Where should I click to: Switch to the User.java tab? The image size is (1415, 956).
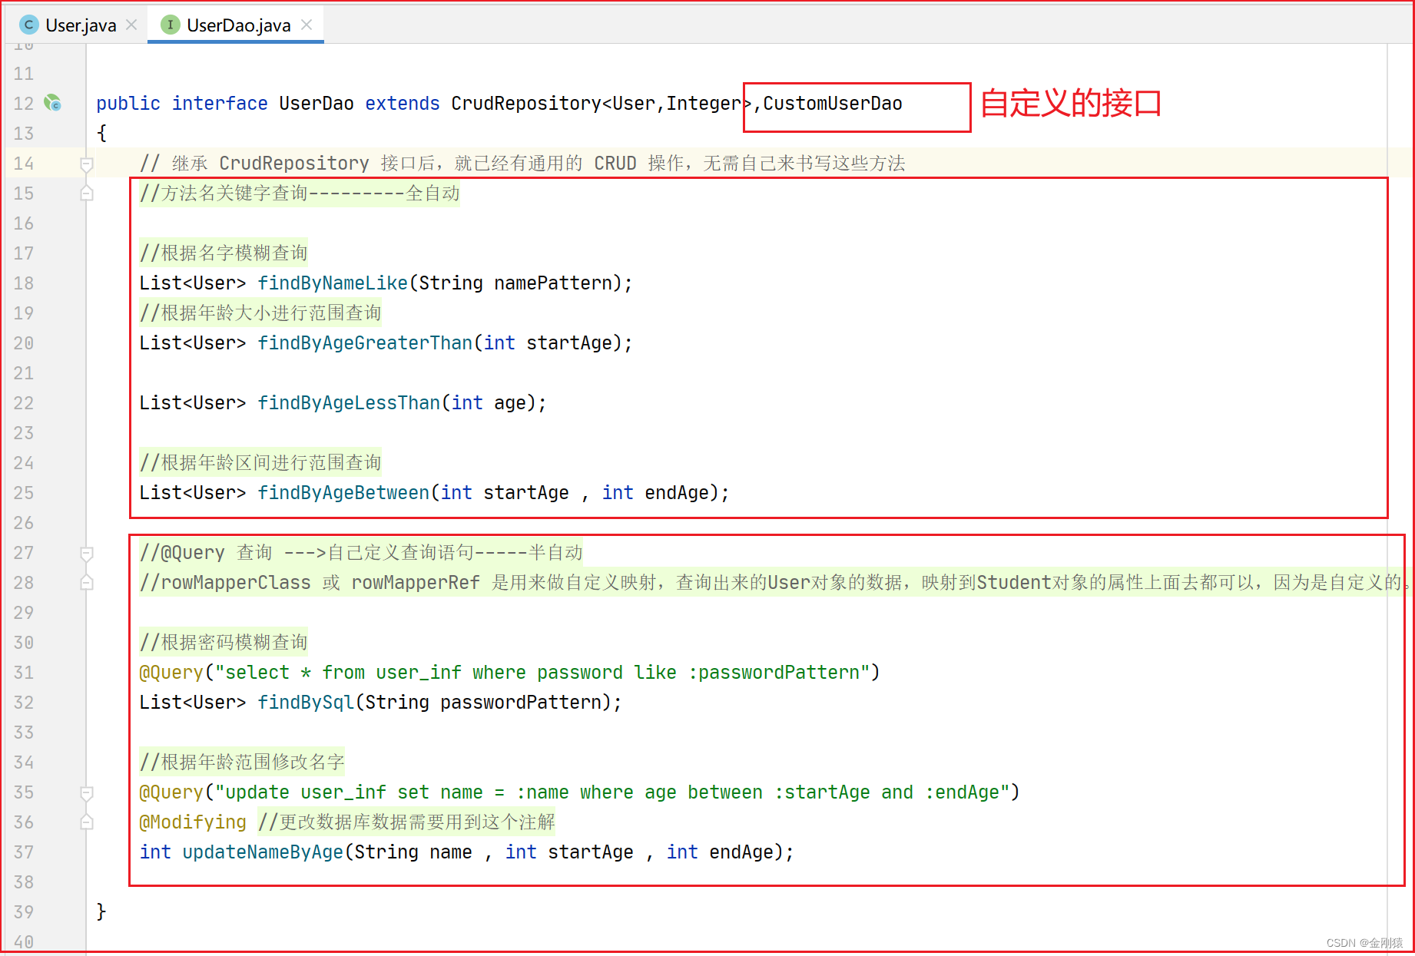(79, 25)
